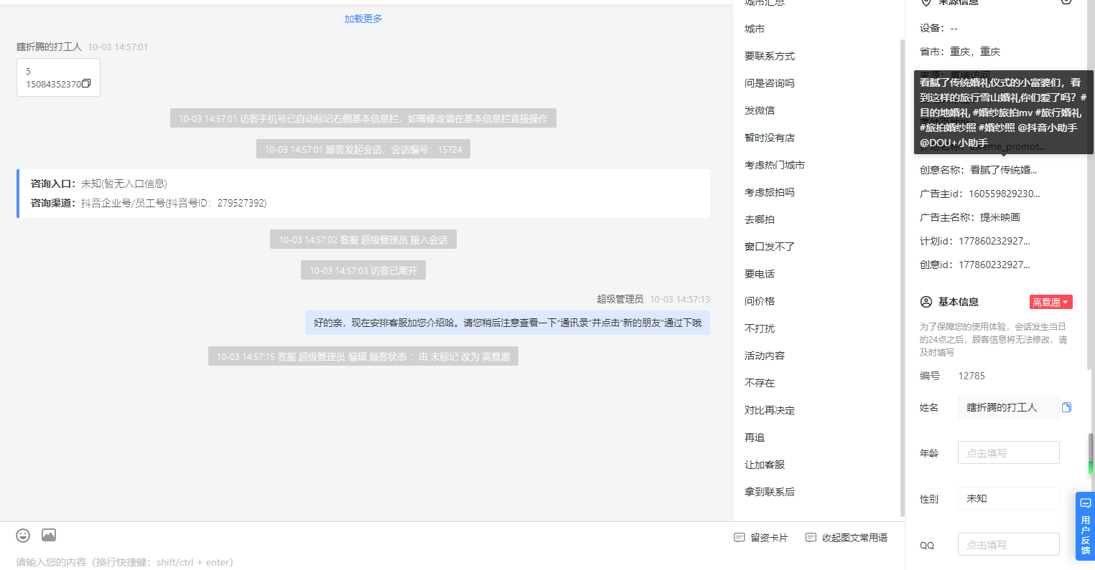Click the 创意名称 value text
This screenshot has height=570, width=1095.
tap(1004, 170)
